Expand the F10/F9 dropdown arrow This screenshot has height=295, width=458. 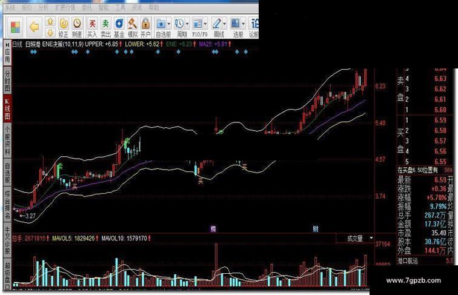pos(205,24)
